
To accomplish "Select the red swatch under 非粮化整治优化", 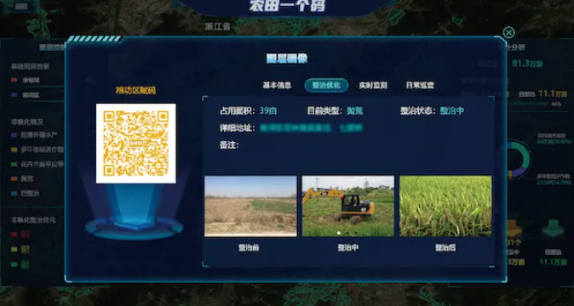I will coord(14,235).
